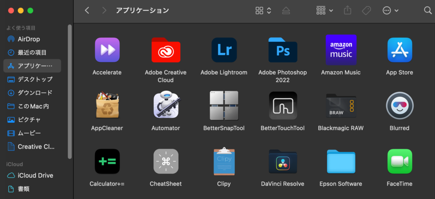435x199 pixels.
Task: Select the BetterSnapTool icon
Action: click(x=224, y=105)
